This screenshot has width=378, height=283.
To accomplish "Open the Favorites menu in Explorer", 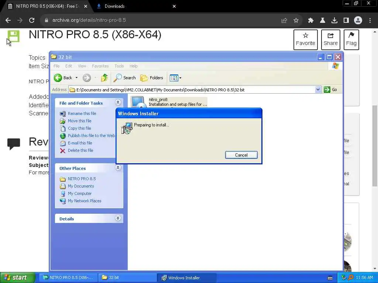I will [x=100, y=66].
